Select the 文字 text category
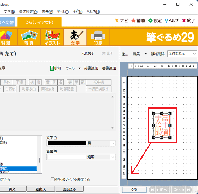Screen dimensions: 198x194 [x=75, y=37]
